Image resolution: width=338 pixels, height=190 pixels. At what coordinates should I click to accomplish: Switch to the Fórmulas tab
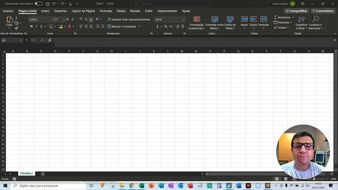pos(106,11)
